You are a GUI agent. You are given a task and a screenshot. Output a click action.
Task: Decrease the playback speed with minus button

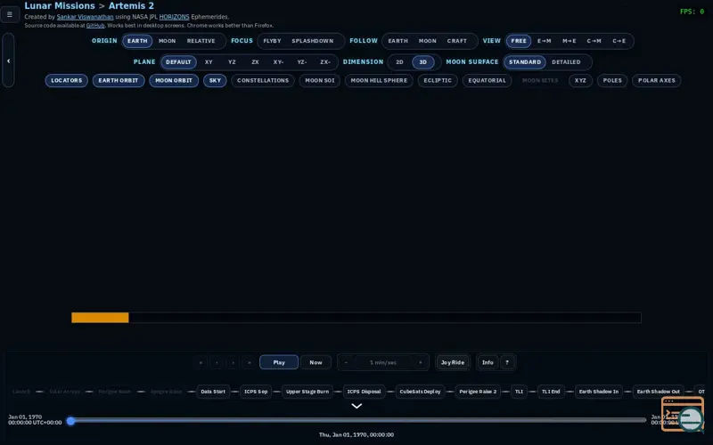346,362
